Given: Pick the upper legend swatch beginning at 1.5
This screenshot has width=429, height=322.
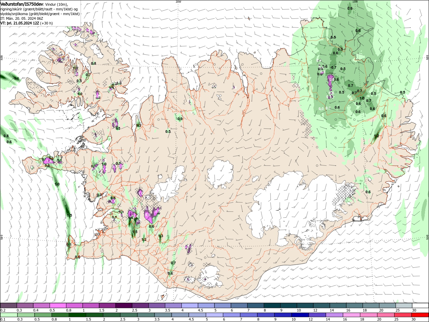Looking at the screenshot, I should [x=107, y=306].
